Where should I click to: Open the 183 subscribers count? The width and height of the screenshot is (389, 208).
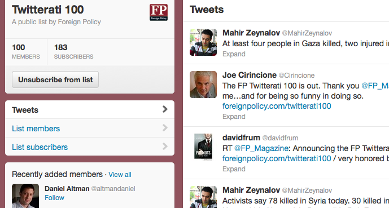[x=74, y=52]
